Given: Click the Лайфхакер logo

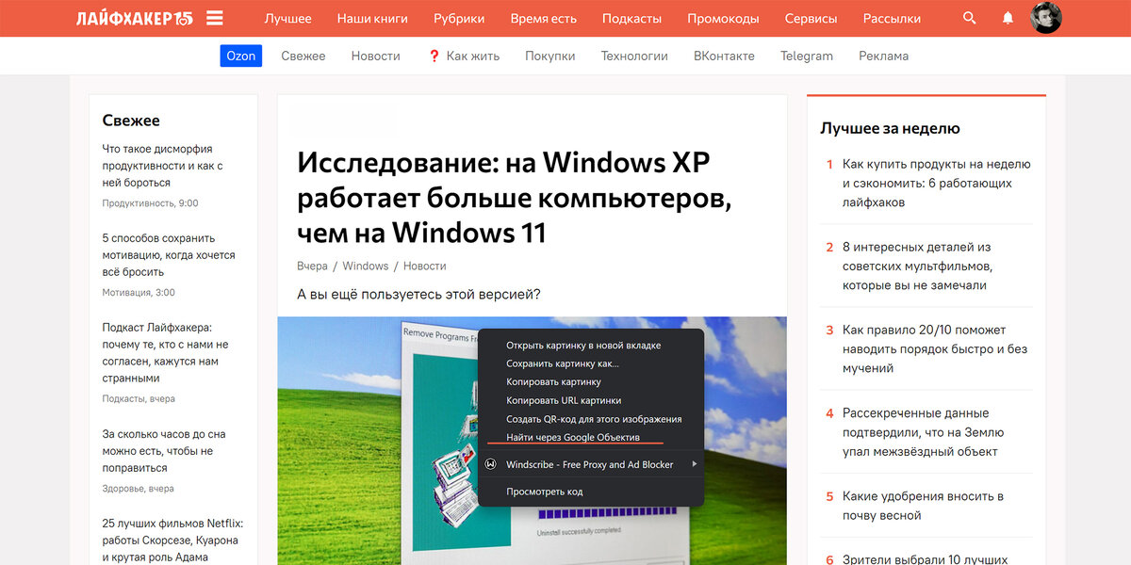Looking at the screenshot, I should point(135,18).
